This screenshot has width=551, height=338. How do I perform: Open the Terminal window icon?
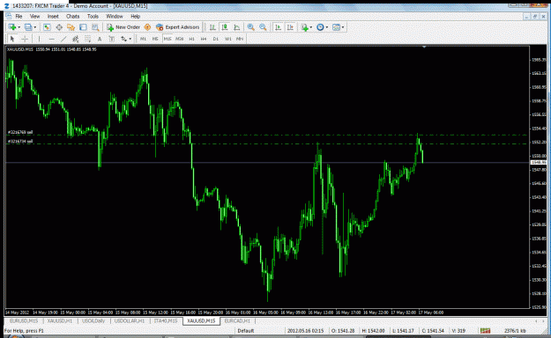click(83, 27)
